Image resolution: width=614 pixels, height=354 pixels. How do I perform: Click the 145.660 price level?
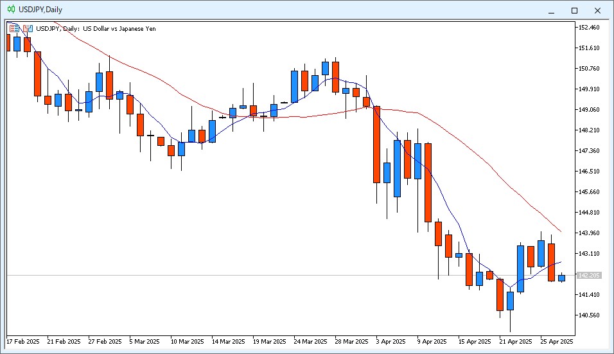click(589, 192)
